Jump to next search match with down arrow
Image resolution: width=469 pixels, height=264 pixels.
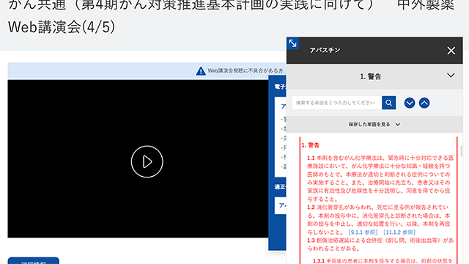click(410, 103)
